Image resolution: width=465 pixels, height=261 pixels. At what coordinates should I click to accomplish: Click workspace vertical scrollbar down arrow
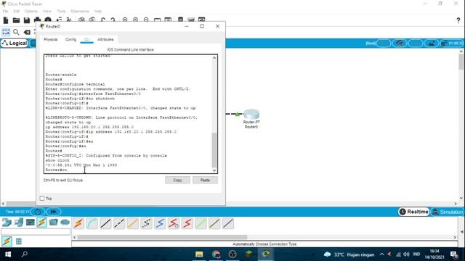click(461, 198)
